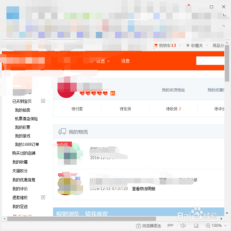231x231 pixels.
Task: Expand the 购物车 dropdown arrow
Action: [180, 45]
